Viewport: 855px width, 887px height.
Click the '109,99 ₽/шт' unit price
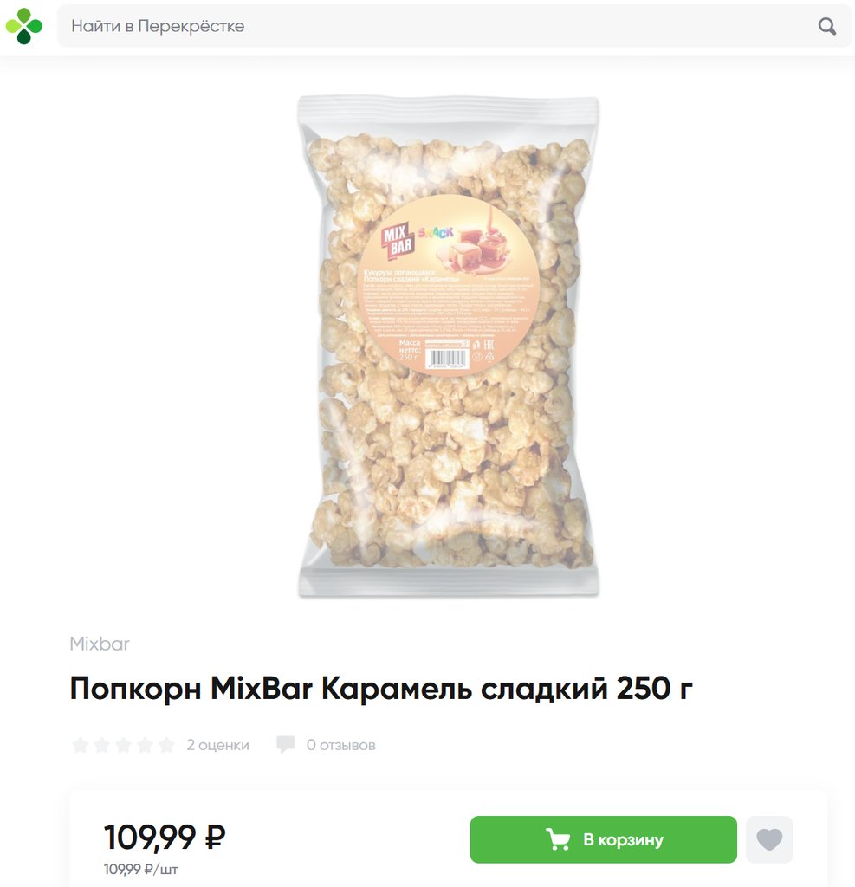141,870
